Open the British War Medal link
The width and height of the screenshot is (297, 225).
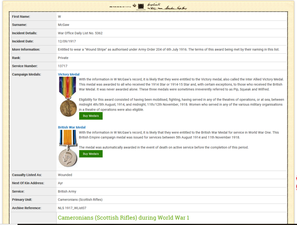click(72, 127)
